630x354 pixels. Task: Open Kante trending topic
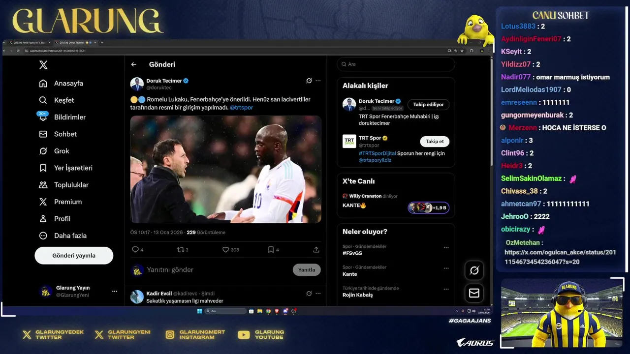point(350,274)
